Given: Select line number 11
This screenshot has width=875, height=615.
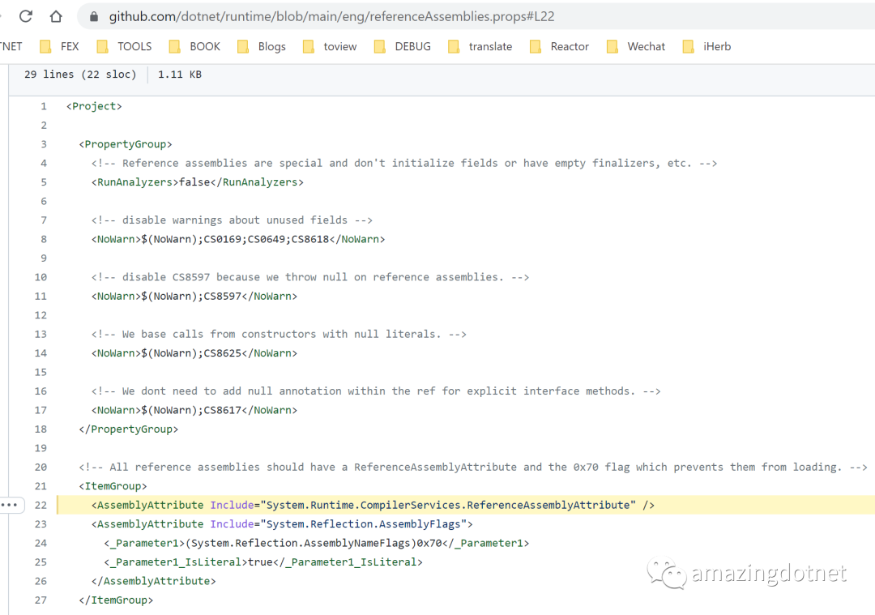Looking at the screenshot, I should (41, 296).
